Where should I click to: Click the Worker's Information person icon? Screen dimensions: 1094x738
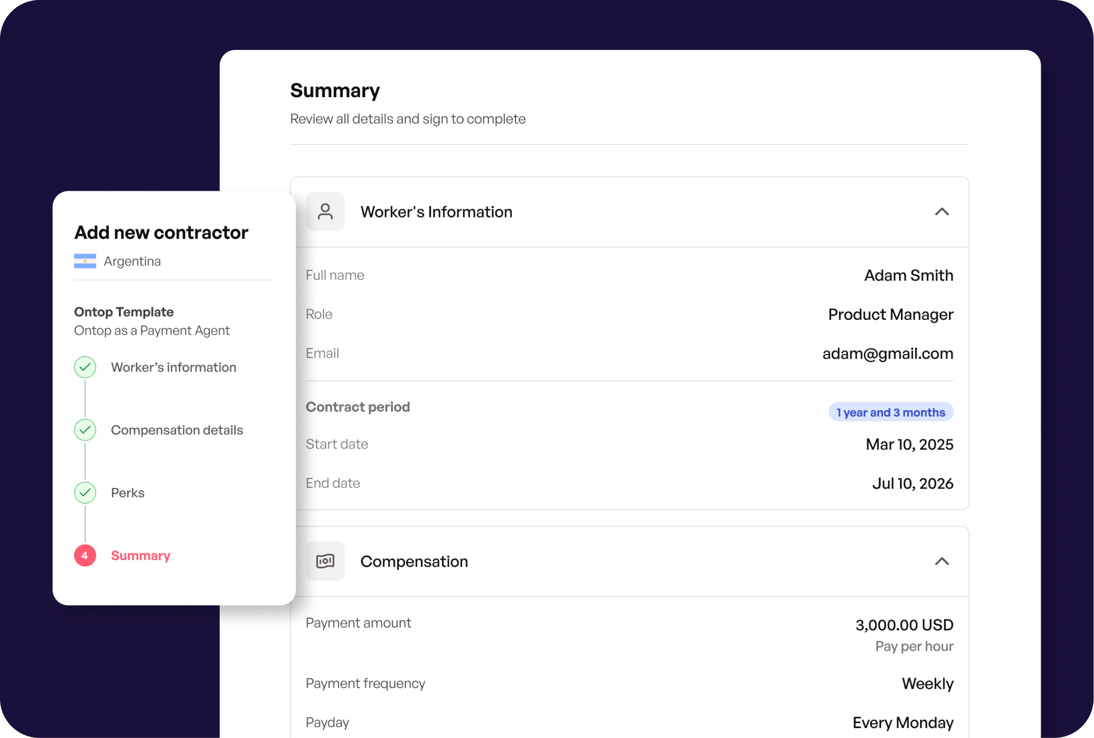point(325,211)
